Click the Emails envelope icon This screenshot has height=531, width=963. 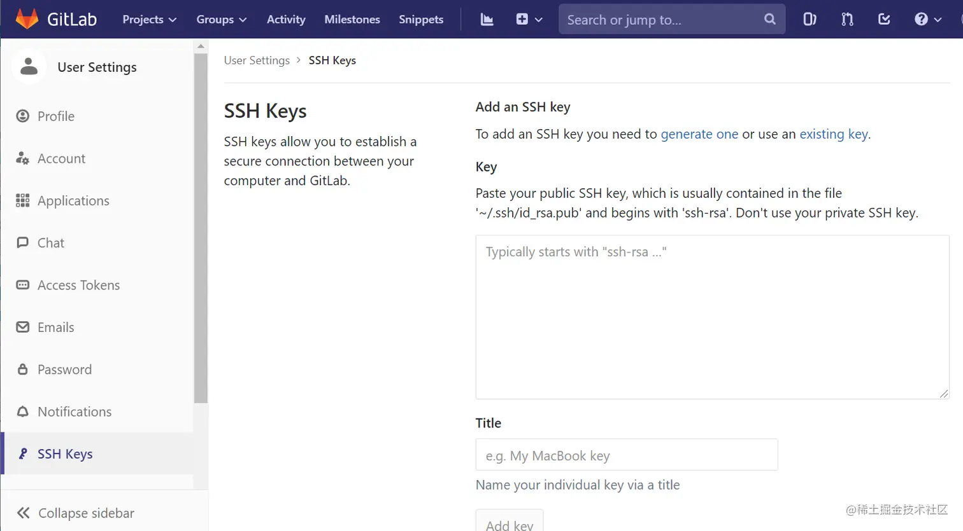23,327
